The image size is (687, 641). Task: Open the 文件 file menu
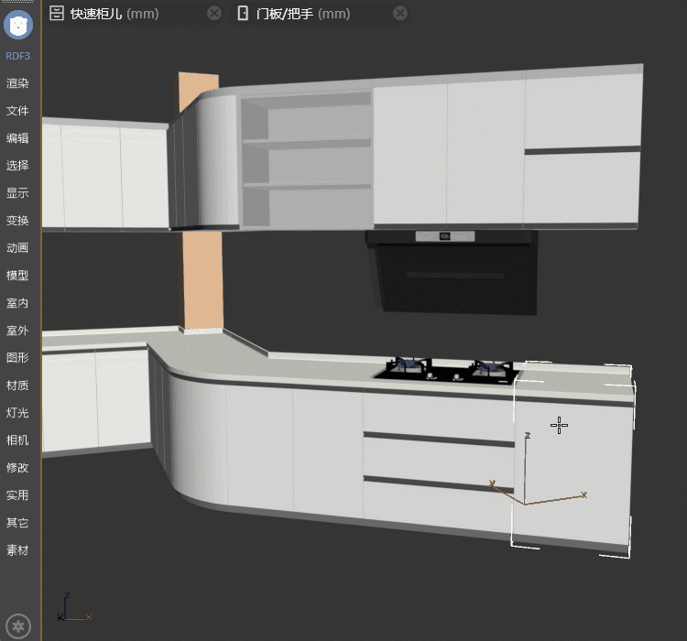[17, 111]
